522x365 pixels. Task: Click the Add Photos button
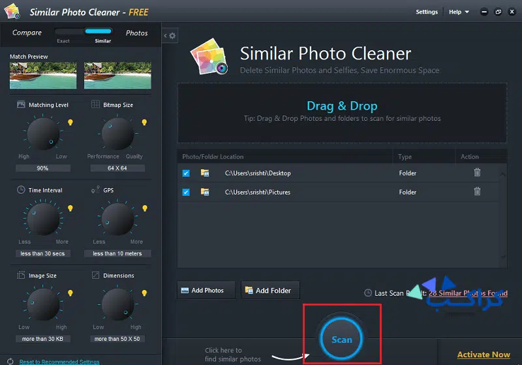(x=206, y=290)
